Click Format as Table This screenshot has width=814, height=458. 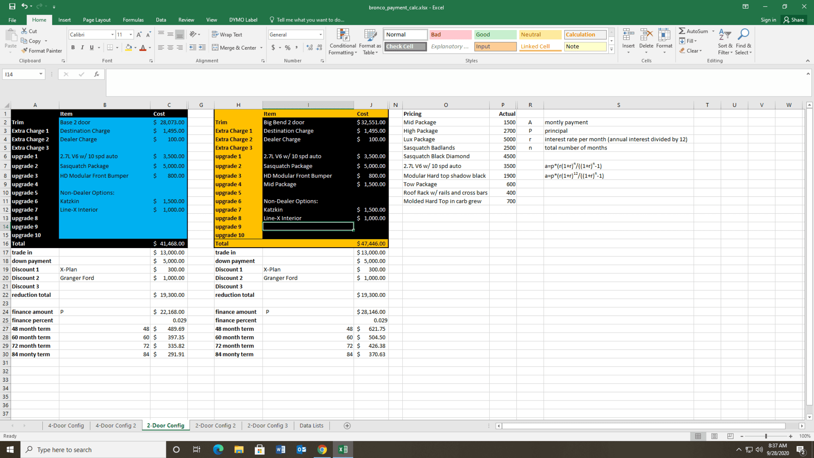[x=370, y=42]
